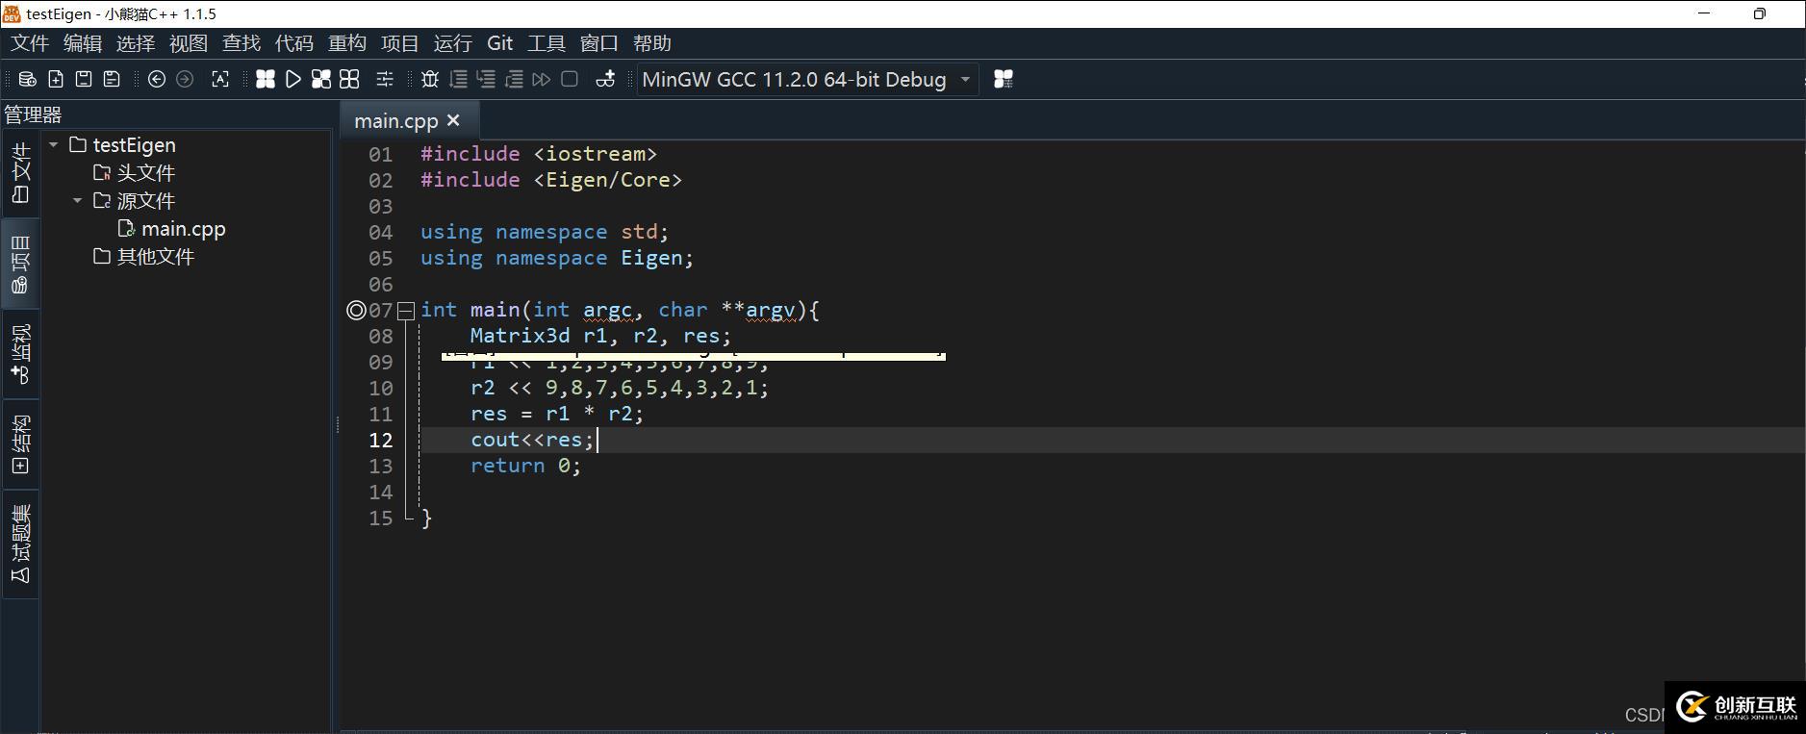The image size is (1806, 734).
Task: Start debugging with the bug icon
Action: 430,80
